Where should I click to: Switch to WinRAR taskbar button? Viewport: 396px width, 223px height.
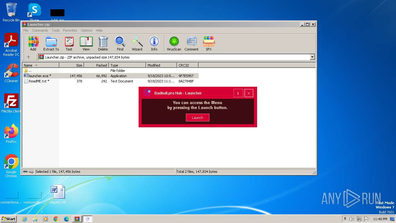77,219
